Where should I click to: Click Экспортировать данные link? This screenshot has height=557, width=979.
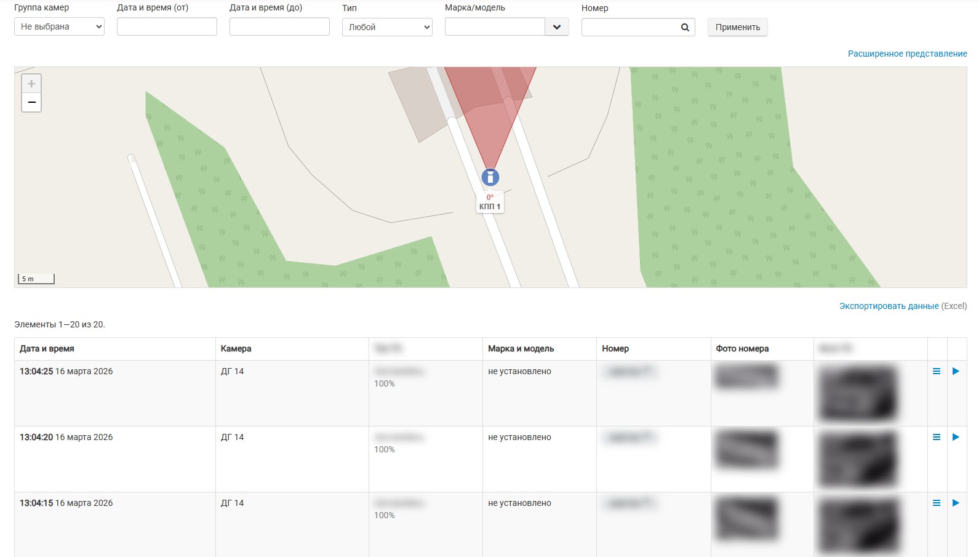889,306
